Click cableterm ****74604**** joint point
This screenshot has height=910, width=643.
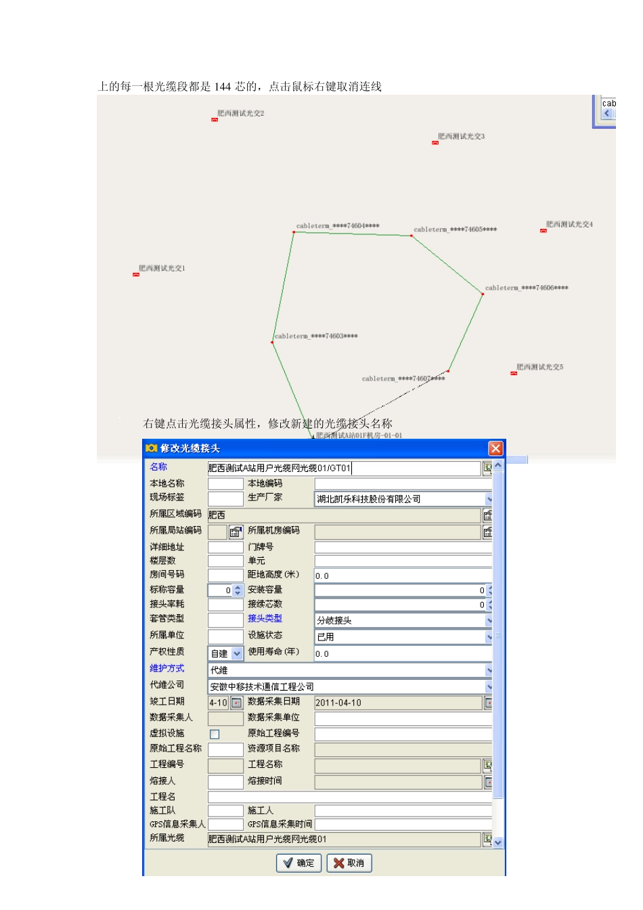(294, 232)
